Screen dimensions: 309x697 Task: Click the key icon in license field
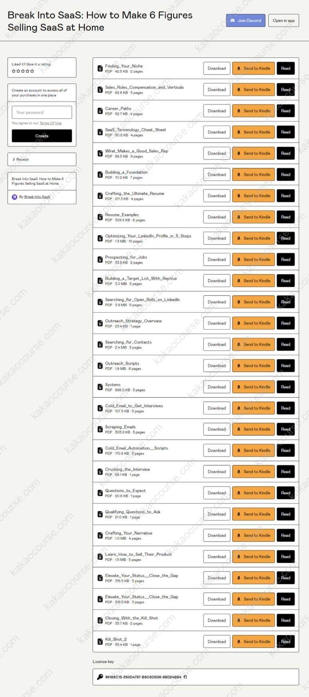(x=100, y=677)
